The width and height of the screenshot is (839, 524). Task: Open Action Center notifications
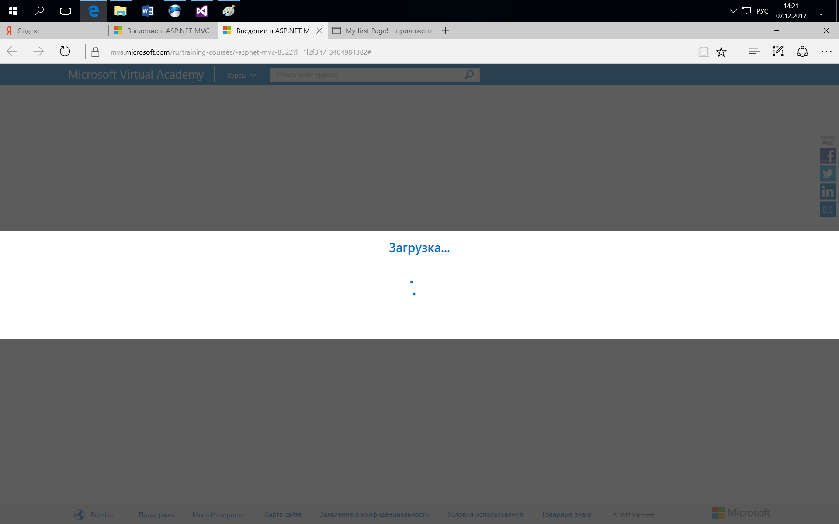coord(821,11)
